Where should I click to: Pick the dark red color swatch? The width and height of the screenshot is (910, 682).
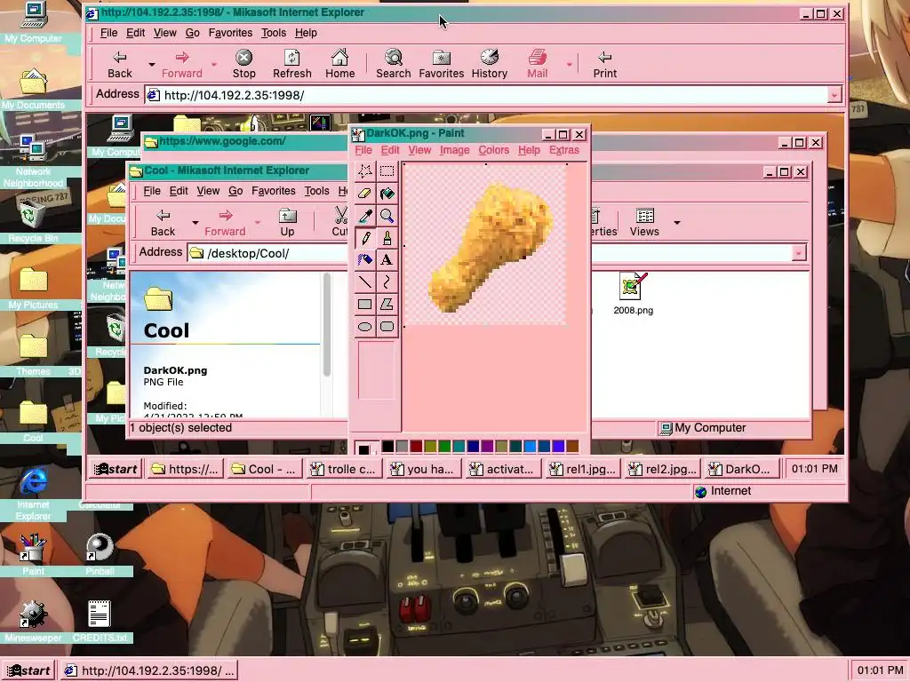[416, 446]
